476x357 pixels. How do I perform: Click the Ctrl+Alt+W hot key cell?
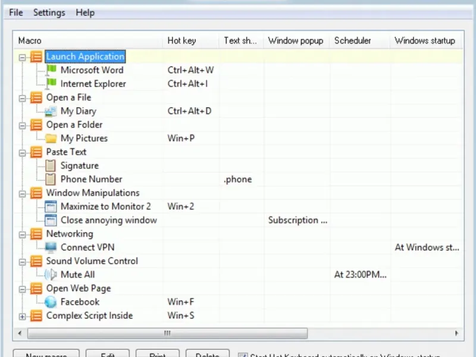[x=190, y=70]
